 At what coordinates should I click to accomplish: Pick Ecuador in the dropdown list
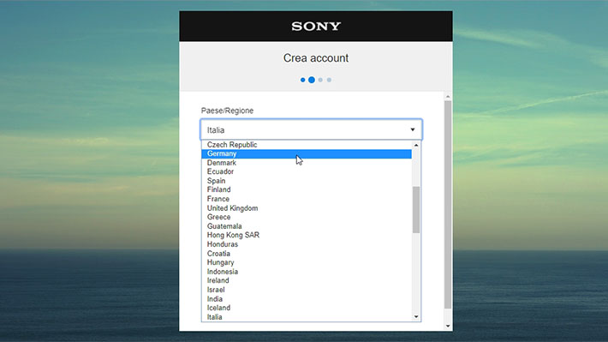point(307,171)
